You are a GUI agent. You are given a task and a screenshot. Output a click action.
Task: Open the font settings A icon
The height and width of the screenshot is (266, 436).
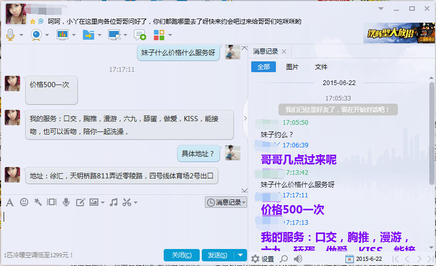10,203
